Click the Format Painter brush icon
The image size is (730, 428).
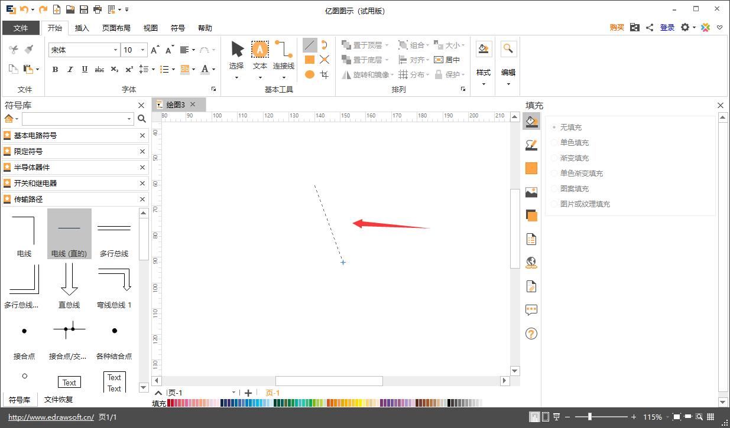[28, 50]
